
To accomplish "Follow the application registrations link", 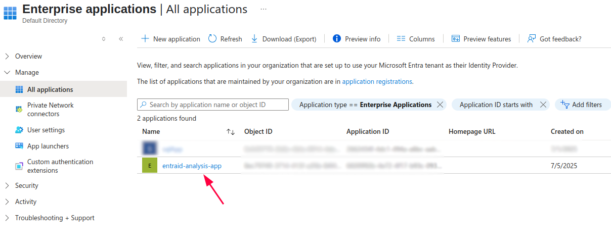I will 377,81.
